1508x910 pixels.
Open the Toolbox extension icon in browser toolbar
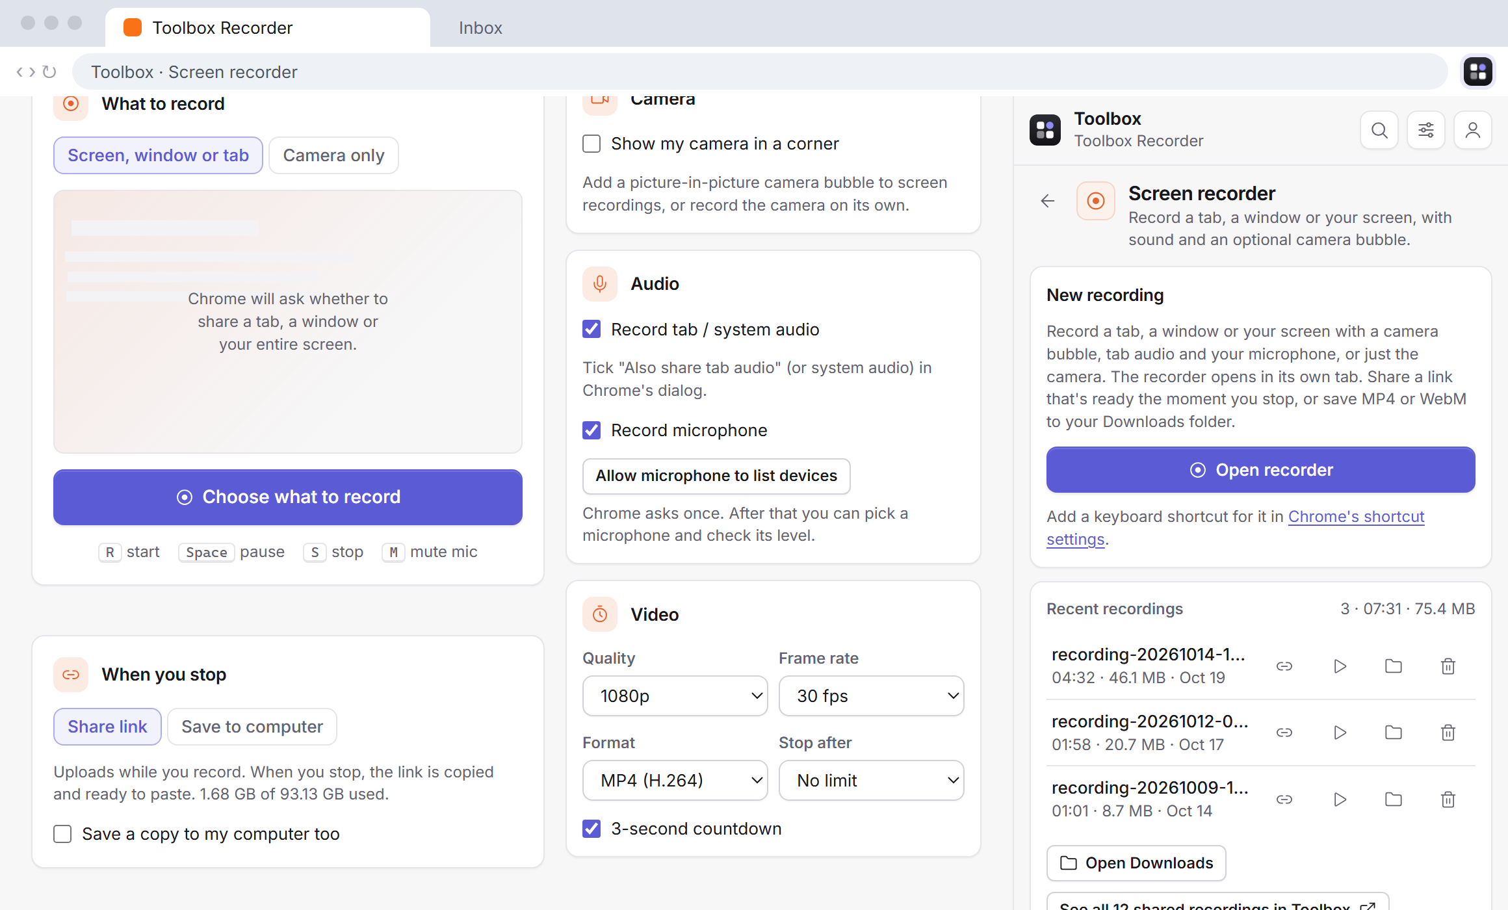(1477, 71)
